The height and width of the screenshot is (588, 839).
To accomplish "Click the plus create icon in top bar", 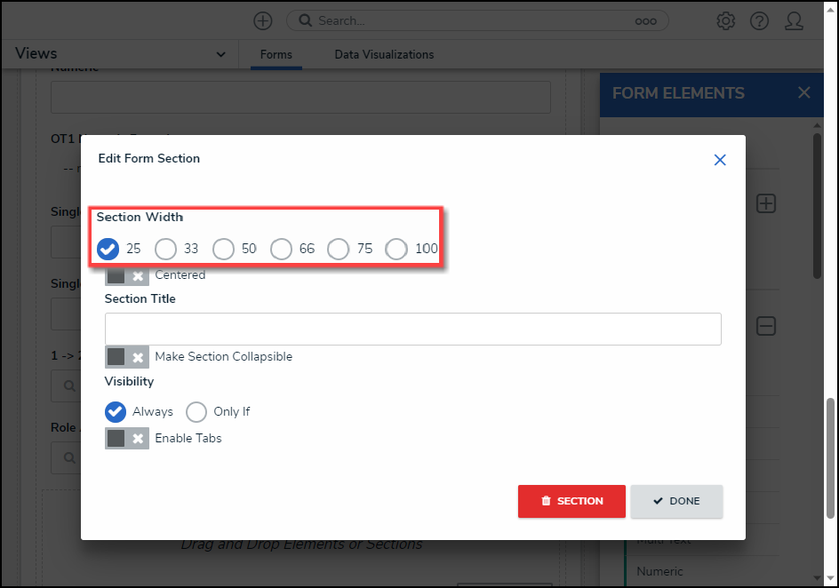I will tap(263, 20).
